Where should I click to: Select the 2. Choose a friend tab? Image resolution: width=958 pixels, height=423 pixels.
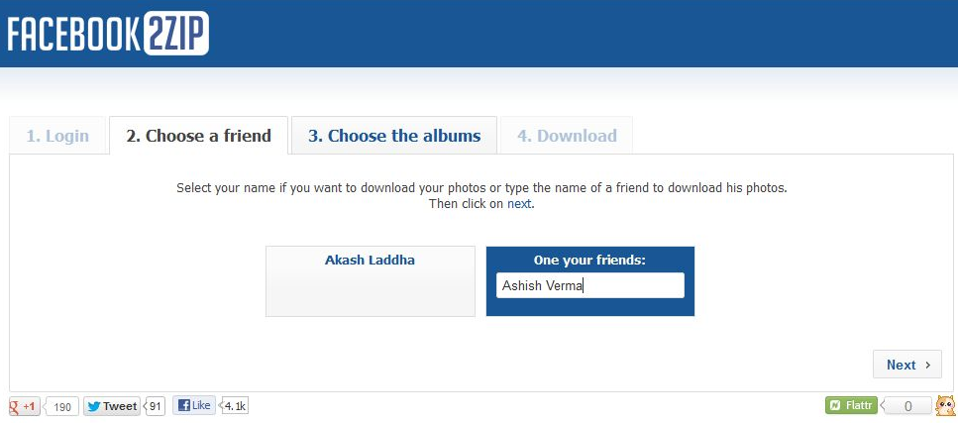[x=198, y=136]
